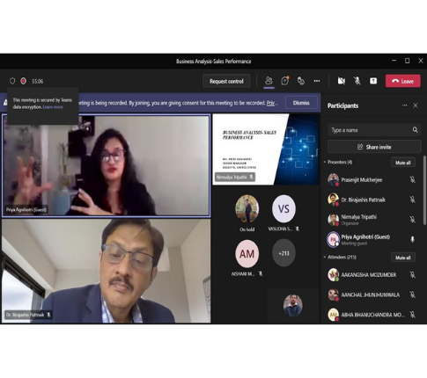Select AANCHAL JHUNJHUNWALA attendee entry
Image resolution: width=427 pixels, height=378 pixels.
pos(372,294)
